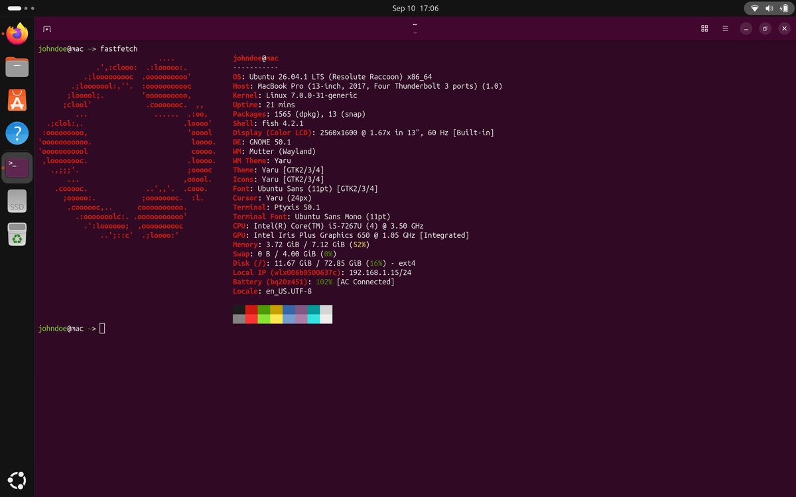Click the 'Disk (/): 11.67 GiB' line
Image resolution: width=796 pixels, height=497 pixels.
click(x=324, y=263)
